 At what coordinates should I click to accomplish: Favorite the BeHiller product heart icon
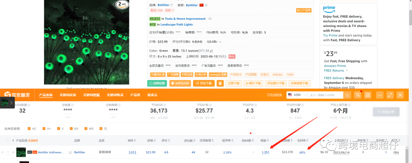(x=3, y=152)
